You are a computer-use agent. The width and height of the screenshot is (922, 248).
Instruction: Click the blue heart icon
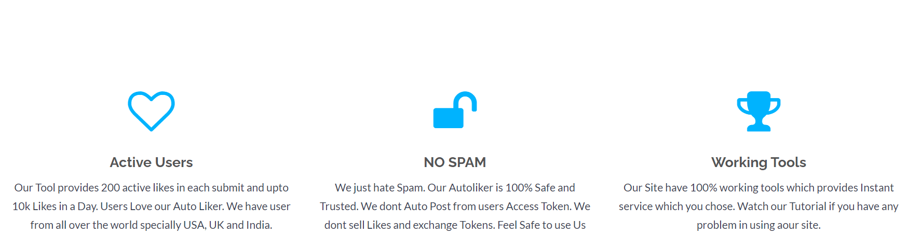click(x=151, y=111)
